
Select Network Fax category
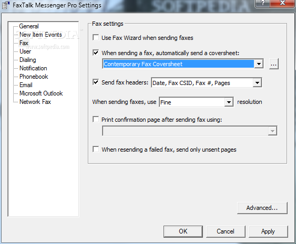pyautogui.click(x=35, y=102)
